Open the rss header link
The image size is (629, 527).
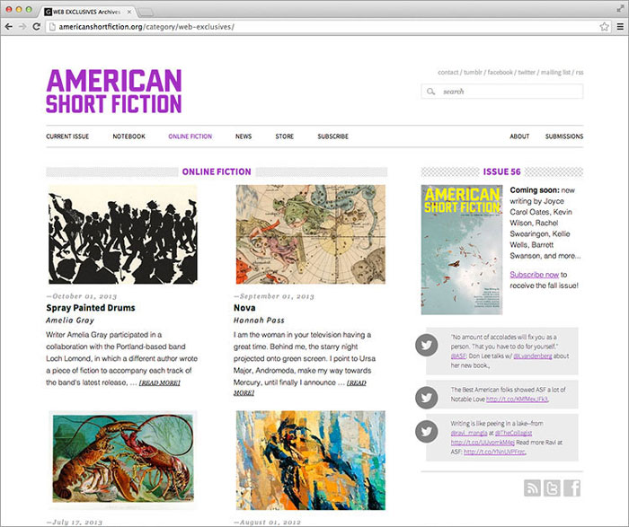click(x=580, y=73)
